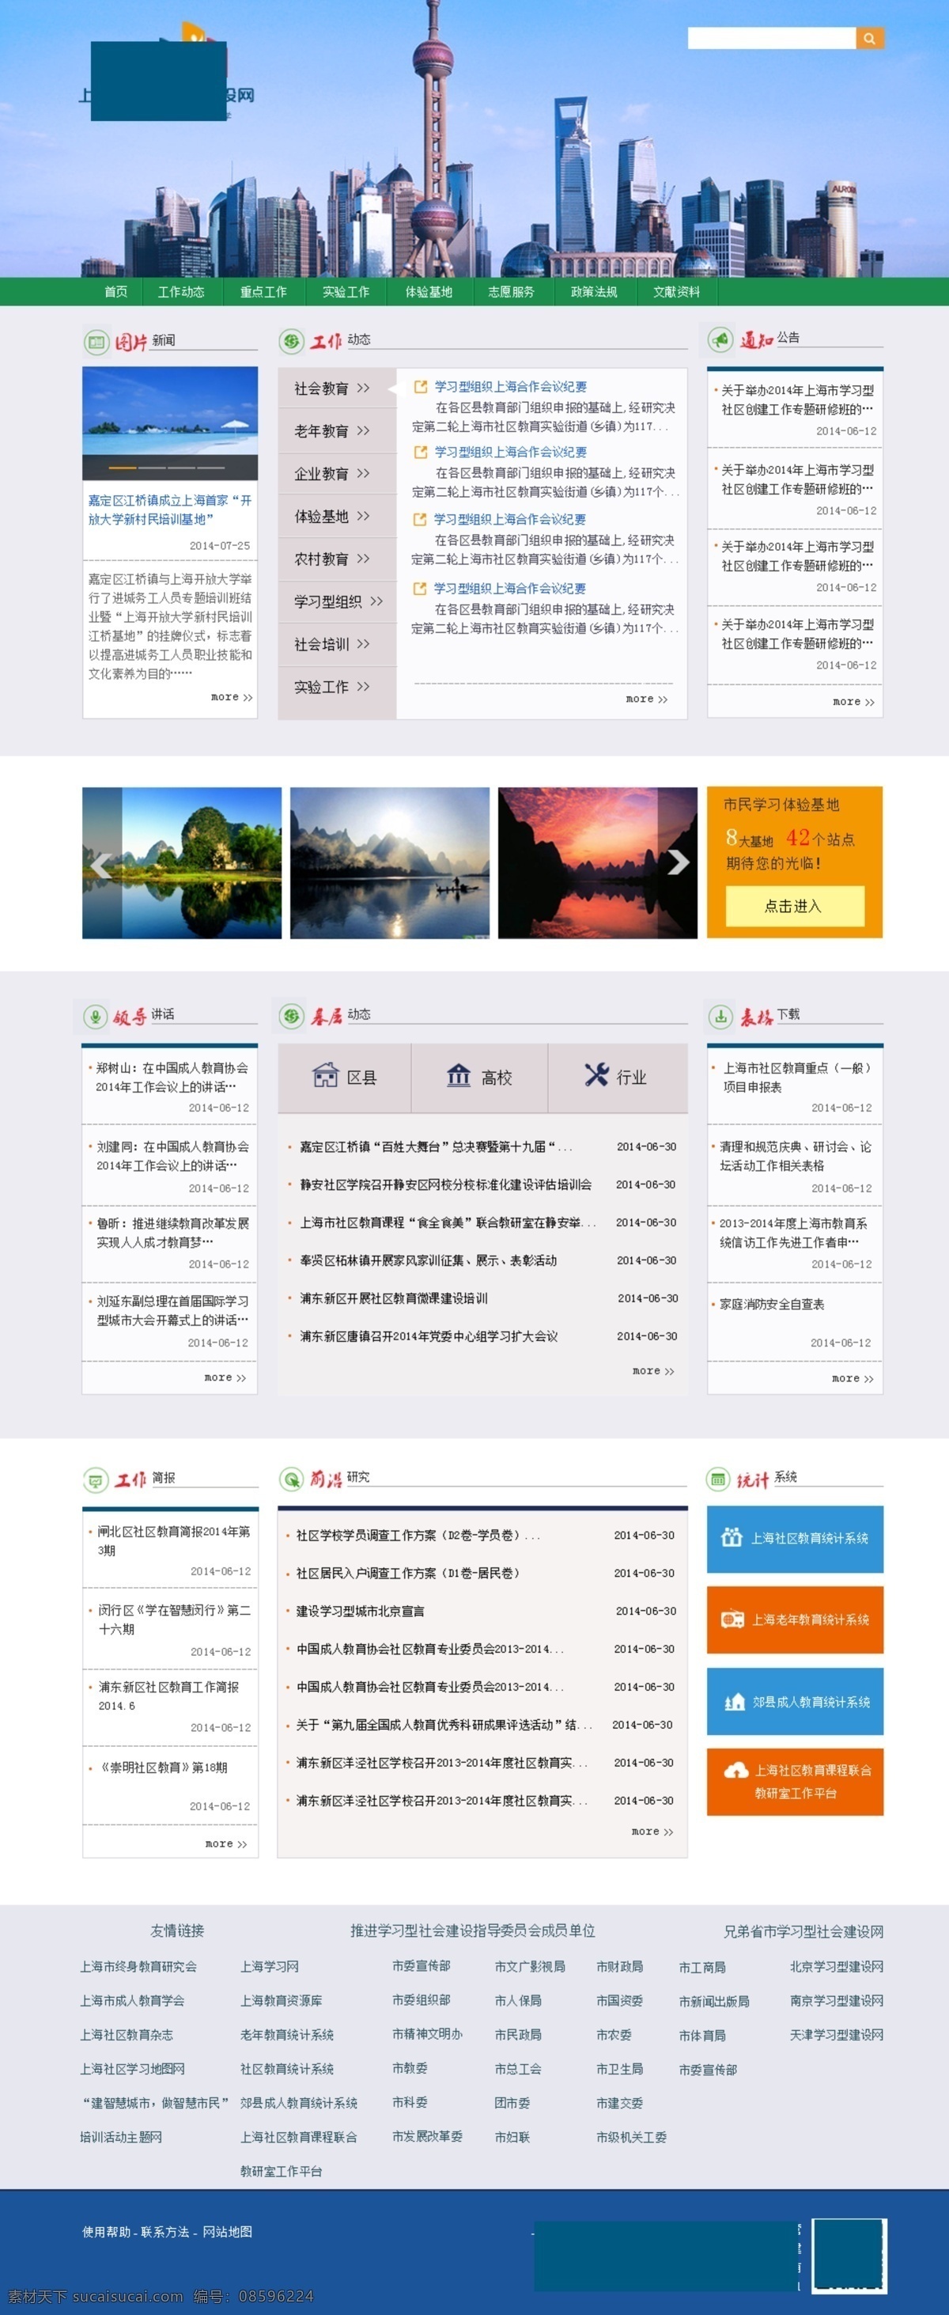This screenshot has height=2315, width=949.
Task: Open the 嘉定区江桥镇成立上海首家 news headline
Action: (170, 510)
